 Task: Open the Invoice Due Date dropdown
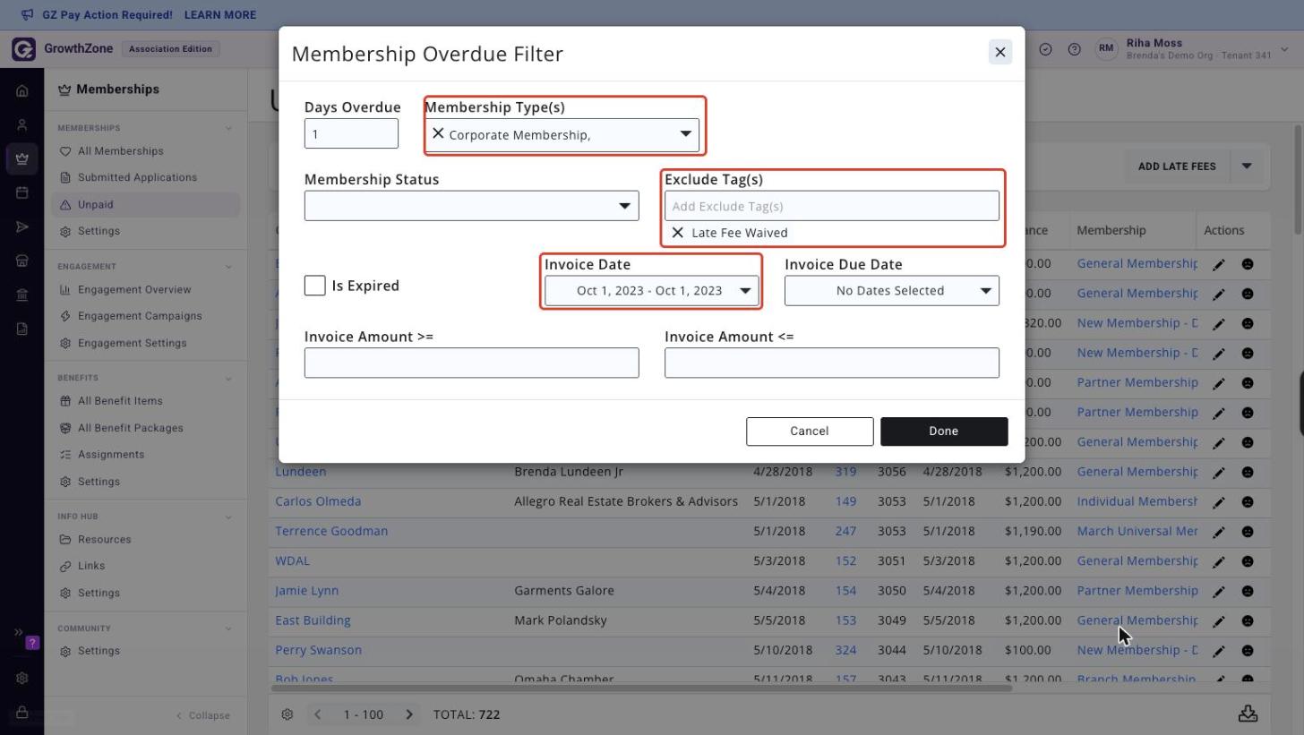(x=892, y=291)
